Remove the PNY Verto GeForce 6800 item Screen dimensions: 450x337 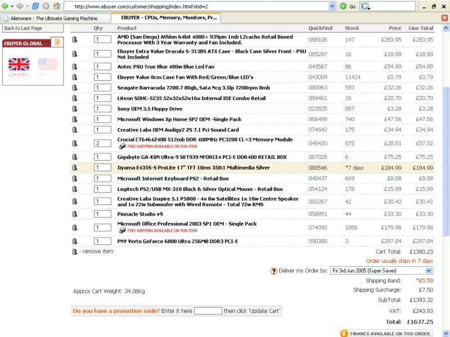coord(75,242)
